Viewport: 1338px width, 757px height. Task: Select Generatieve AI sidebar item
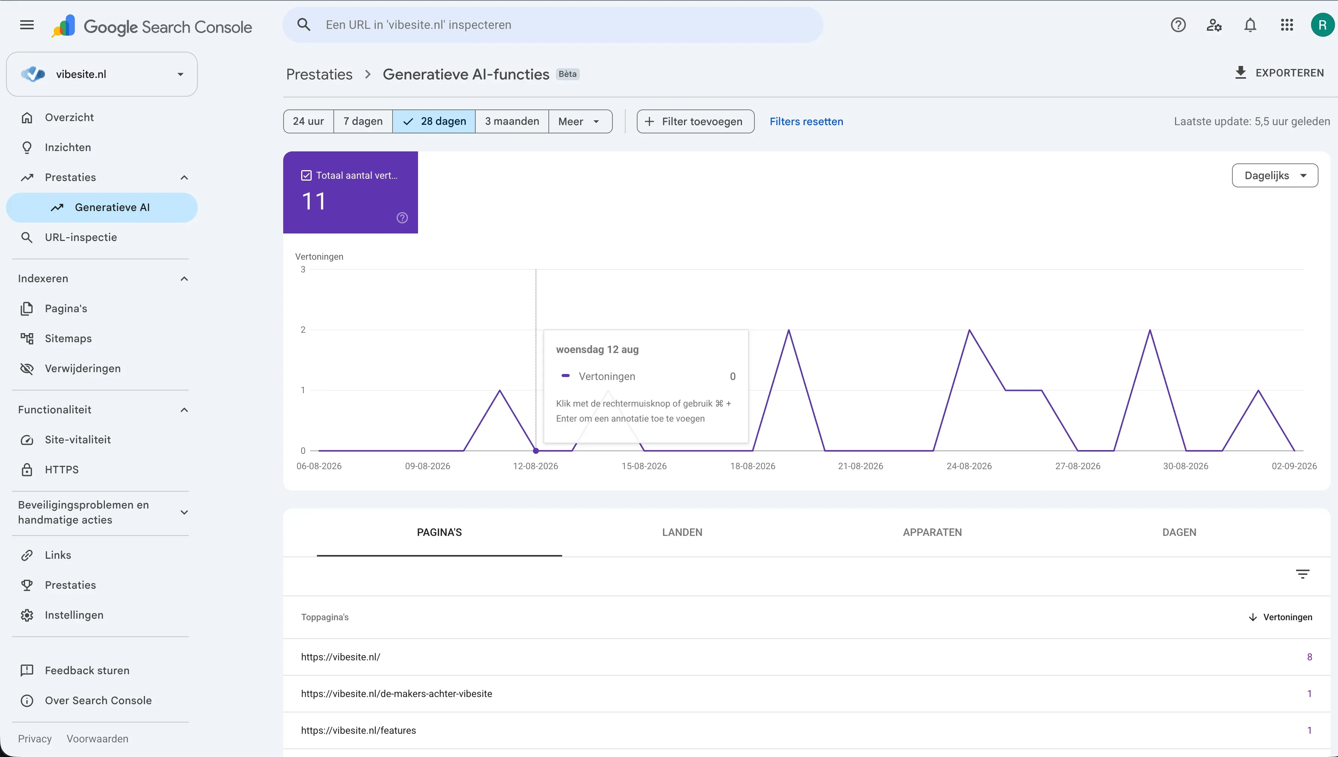point(102,208)
